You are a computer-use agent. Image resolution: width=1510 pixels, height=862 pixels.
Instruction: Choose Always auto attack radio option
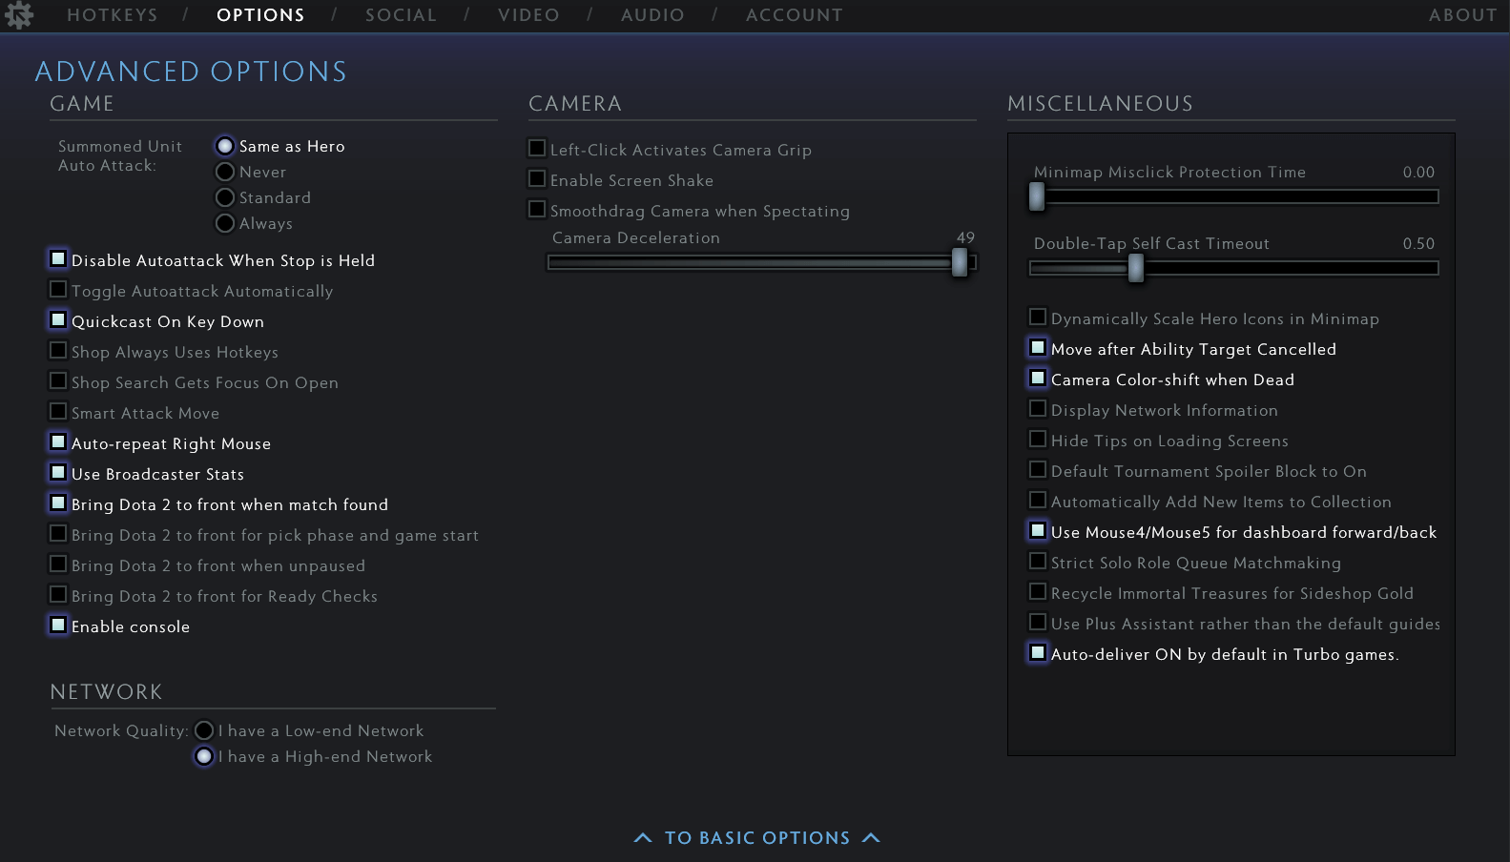(225, 223)
